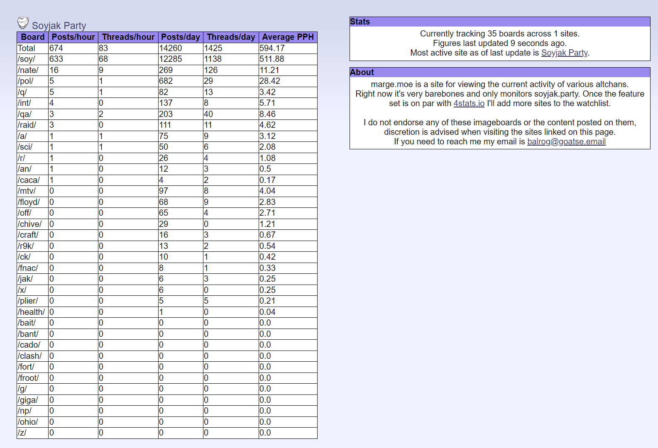Click the Soyjak Party logo icon

[x=23, y=23]
